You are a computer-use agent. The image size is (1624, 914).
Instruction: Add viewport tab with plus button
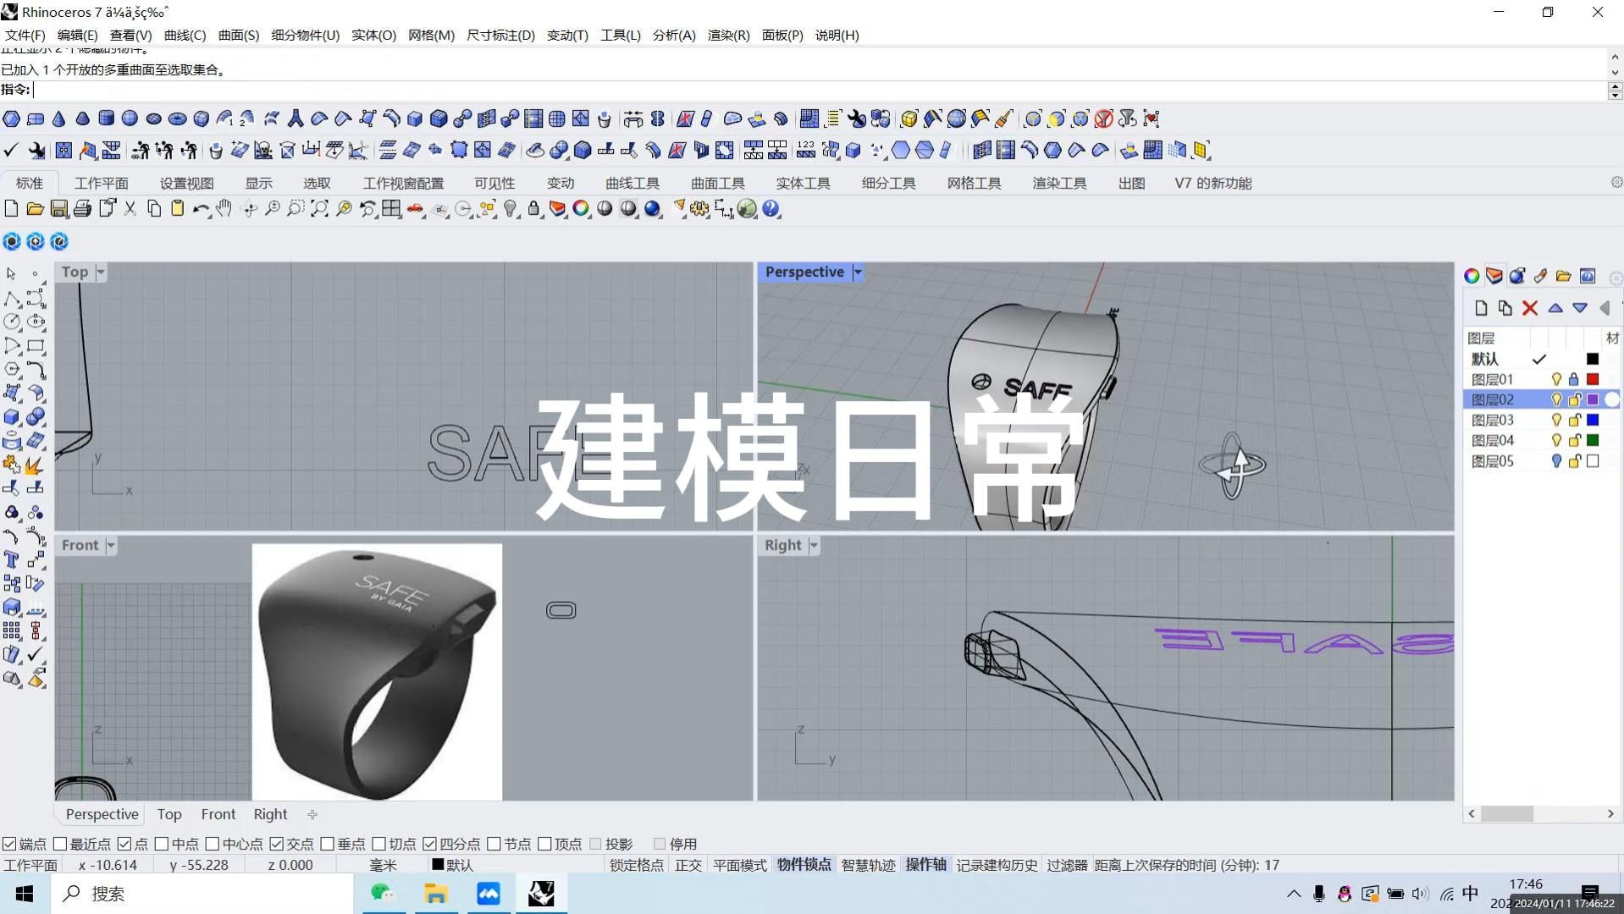click(312, 814)
